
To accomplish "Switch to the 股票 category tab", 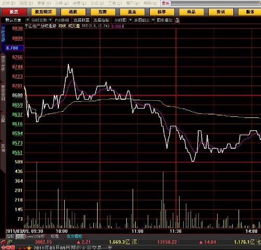I will (x=14, y=12).
